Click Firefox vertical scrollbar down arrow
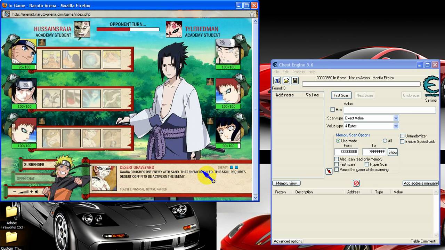This screenshot has width=445, height=250. pyautogui.click(x=256, y=197)
